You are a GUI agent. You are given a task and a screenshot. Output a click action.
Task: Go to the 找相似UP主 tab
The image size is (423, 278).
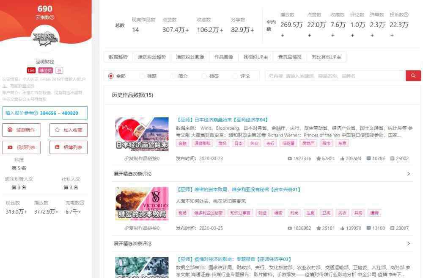click(x=256, y=57)
